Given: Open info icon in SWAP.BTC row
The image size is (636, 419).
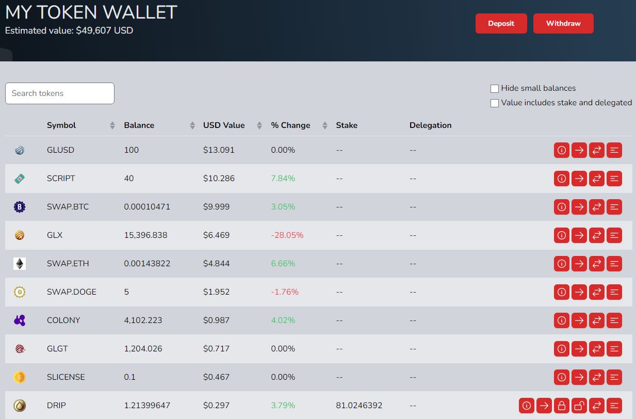Looking at the screenshot, I should (x=562, y=207).
